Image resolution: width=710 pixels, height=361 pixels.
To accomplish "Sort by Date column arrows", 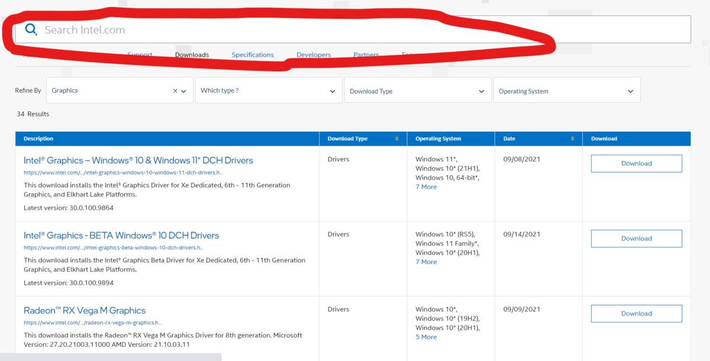I will click(572, 139).
